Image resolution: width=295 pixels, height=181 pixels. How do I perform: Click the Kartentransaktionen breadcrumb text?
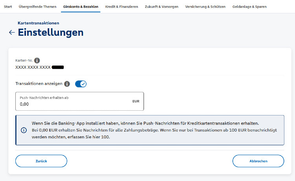click(39, 23)
